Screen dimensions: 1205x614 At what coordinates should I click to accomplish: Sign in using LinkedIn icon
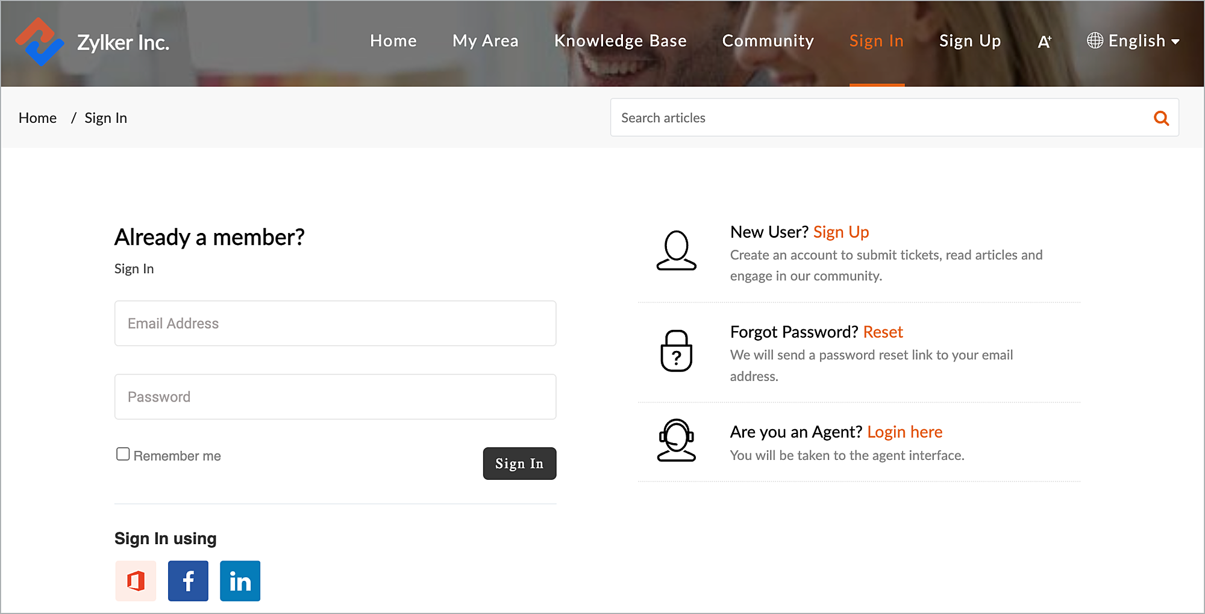[x=240, y=581]
